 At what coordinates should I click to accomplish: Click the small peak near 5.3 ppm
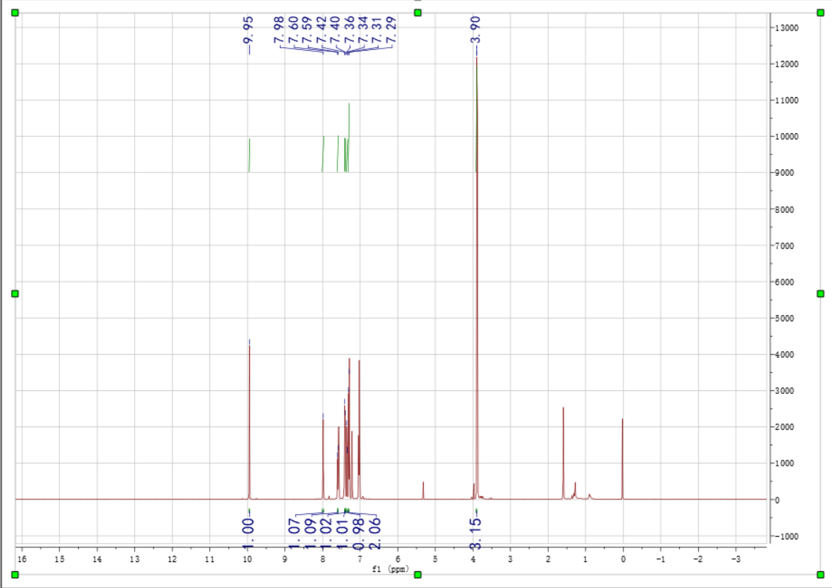(423, 490)
